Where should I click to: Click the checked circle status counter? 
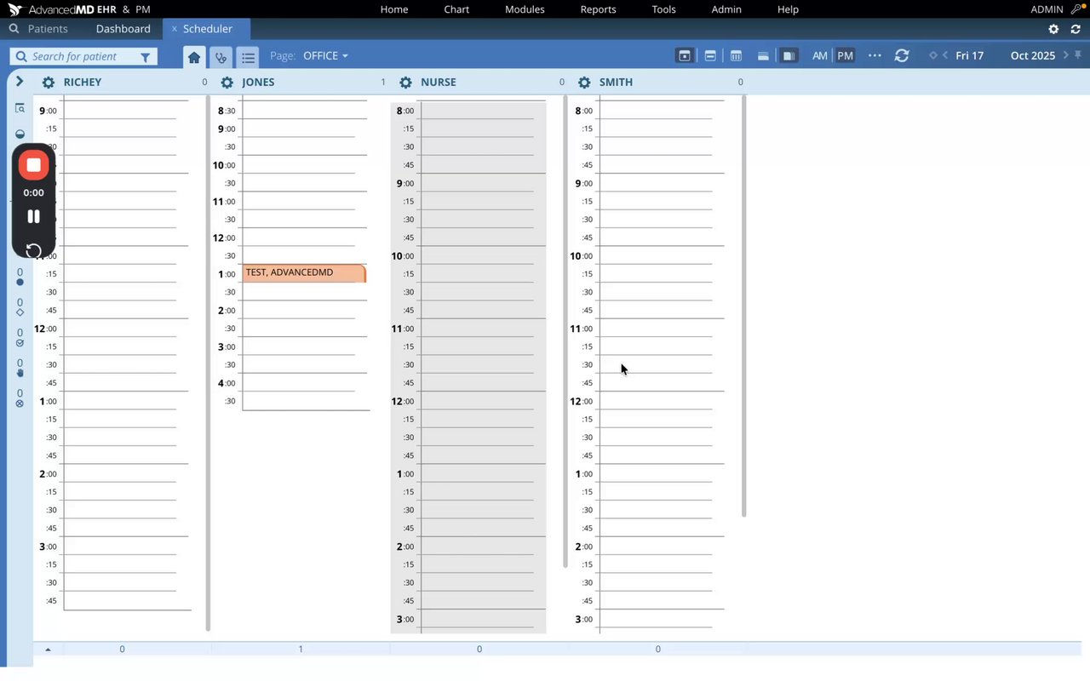20,338
